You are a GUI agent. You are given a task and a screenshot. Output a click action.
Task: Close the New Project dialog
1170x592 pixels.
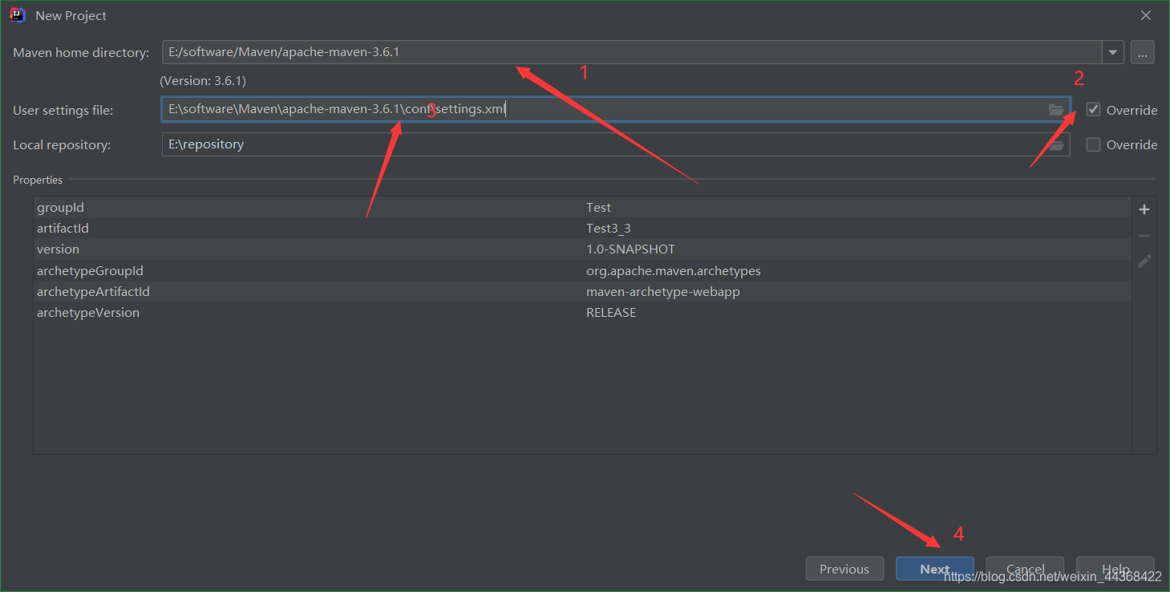tap(1146, 15)
